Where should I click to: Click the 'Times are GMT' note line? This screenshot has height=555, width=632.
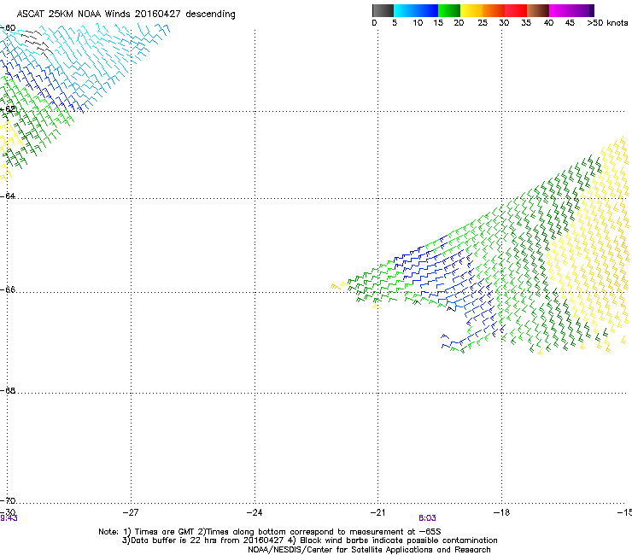click(x=270, y=532)
